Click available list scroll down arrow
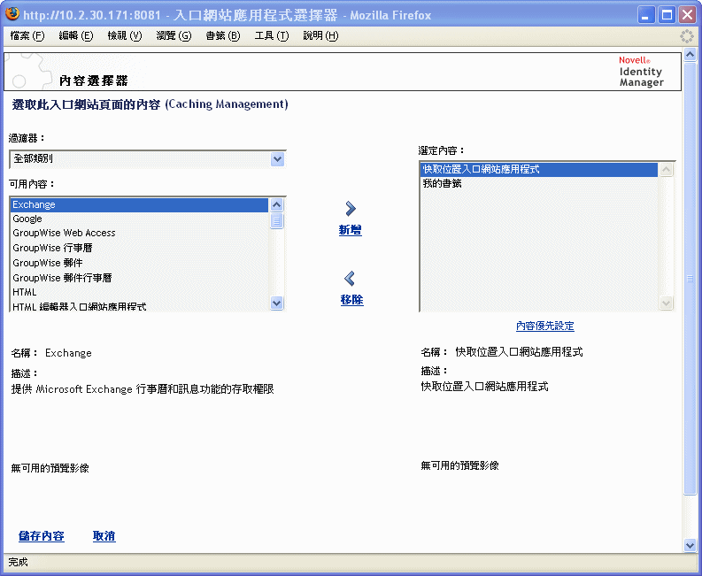 point(277,303)
